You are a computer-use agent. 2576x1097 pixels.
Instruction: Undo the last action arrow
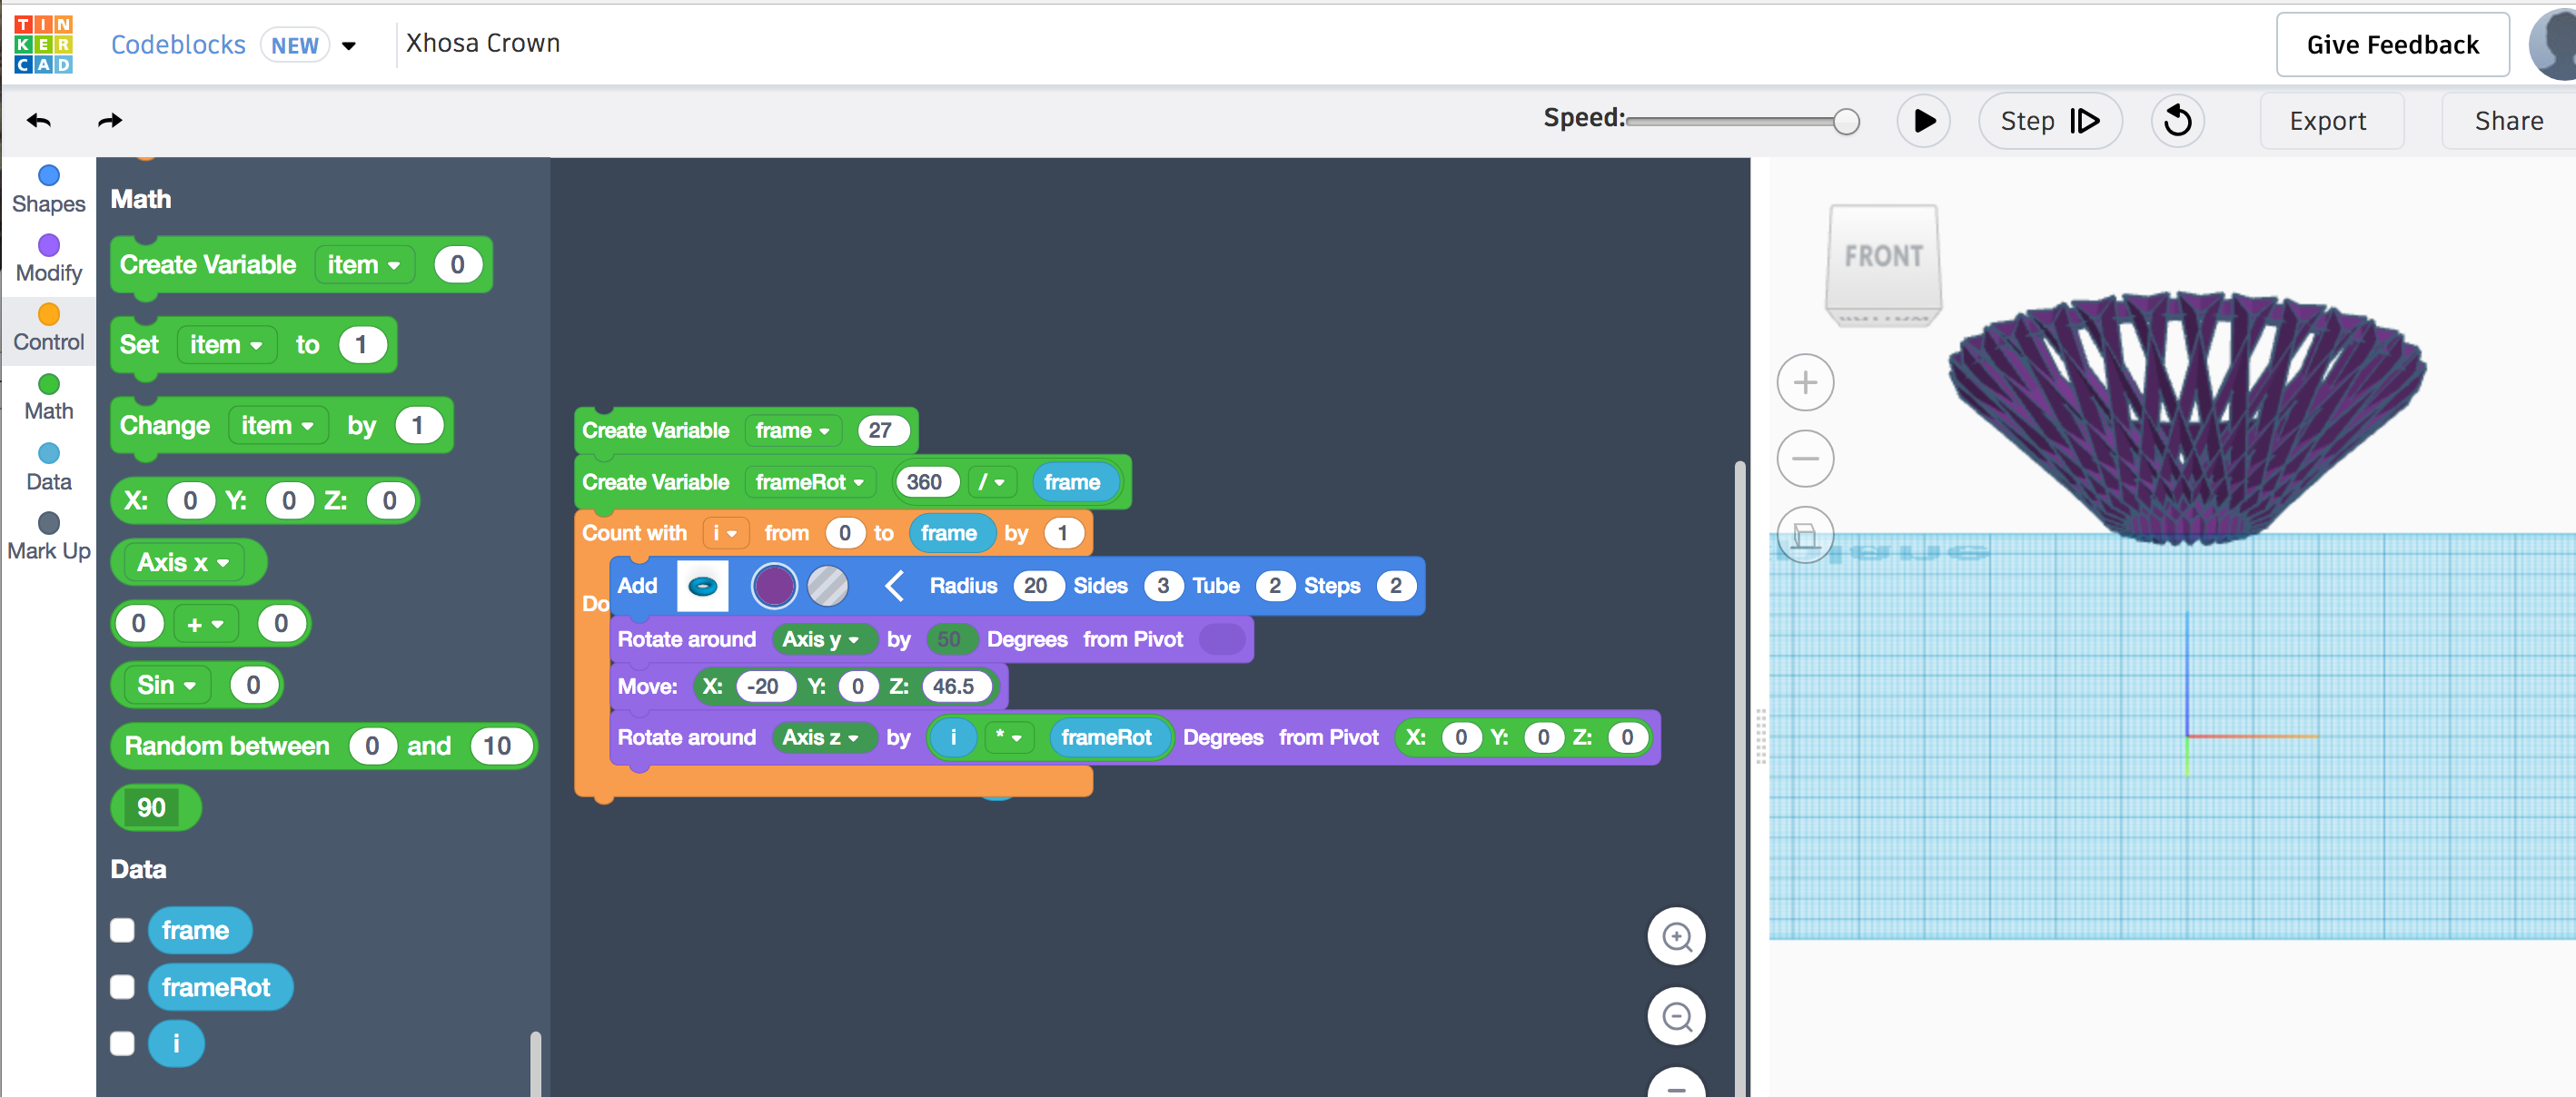[39, 121]
